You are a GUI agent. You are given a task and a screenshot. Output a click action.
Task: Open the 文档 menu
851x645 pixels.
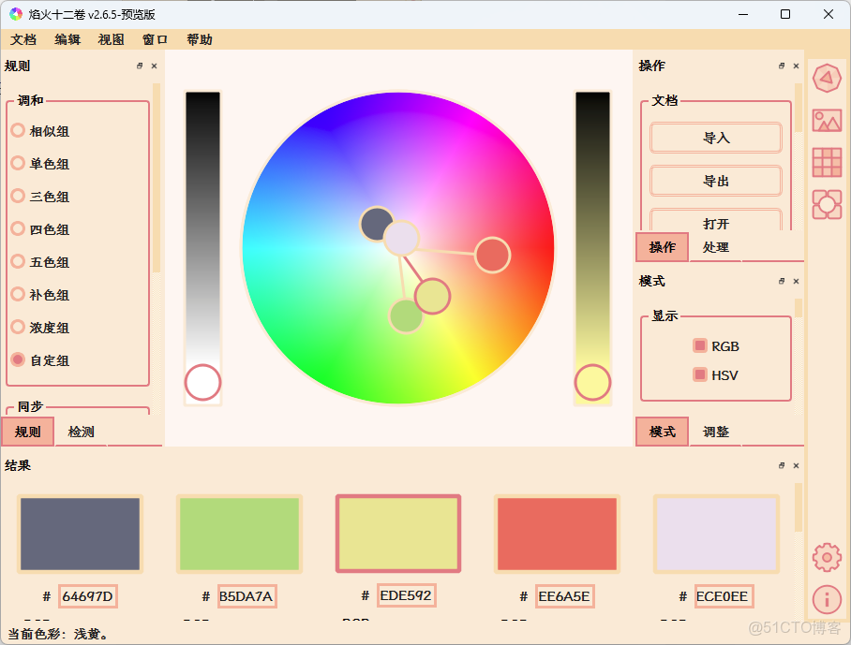pos(23,39)
